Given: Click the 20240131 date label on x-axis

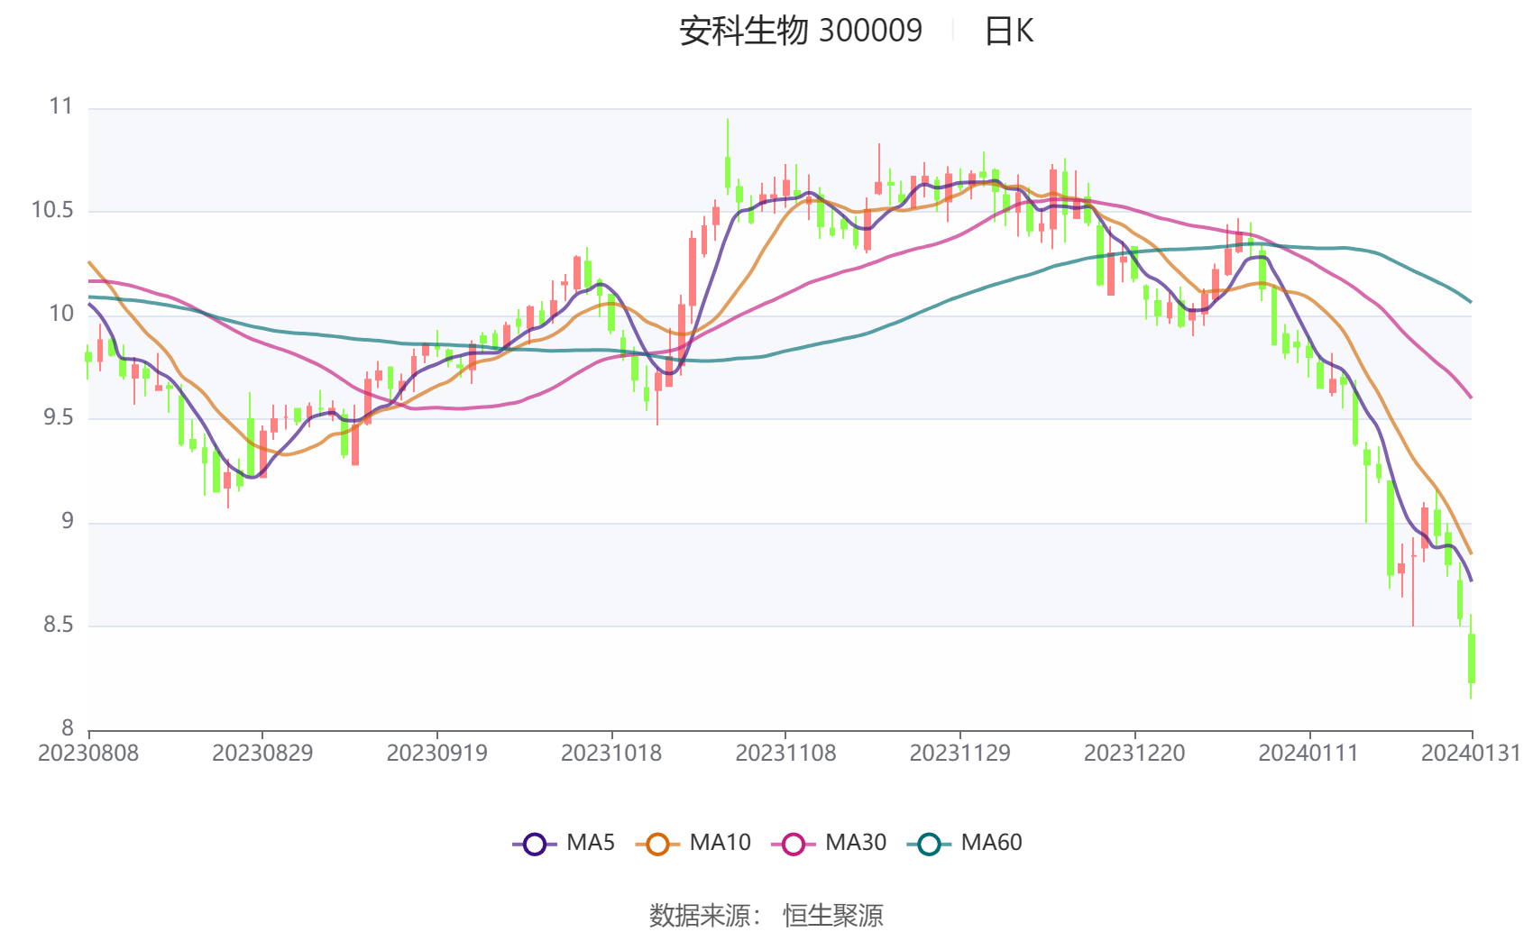Looking at the screenshot, I should pos(1471,753).
